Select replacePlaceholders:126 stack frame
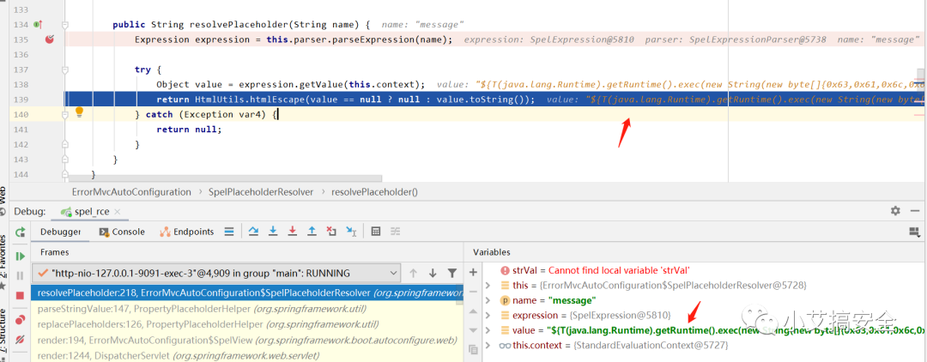927x362 pixels. coord(248,324)
